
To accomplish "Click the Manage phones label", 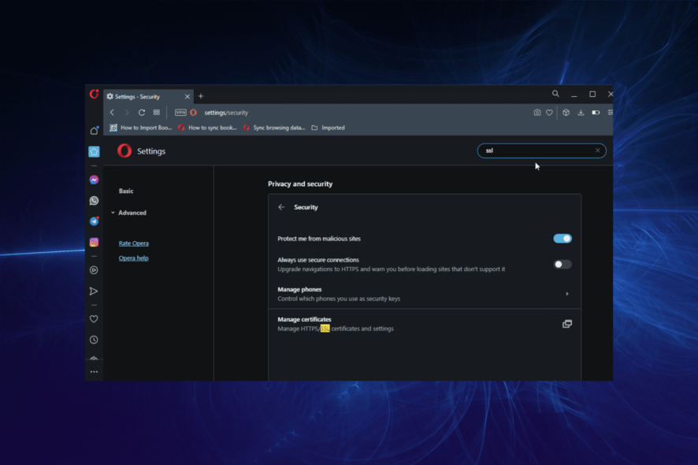I will (x=299, y=289).
